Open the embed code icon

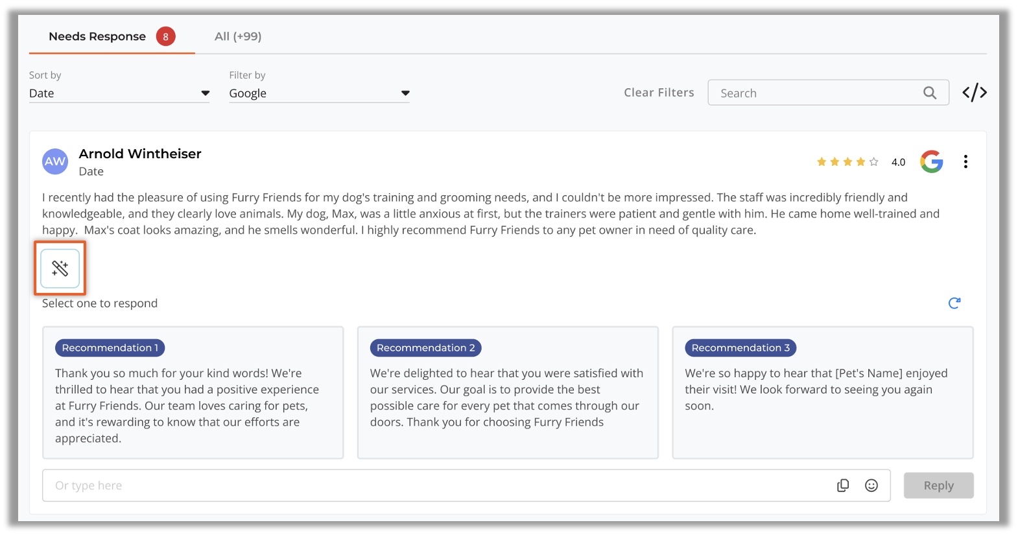point(974,93)
